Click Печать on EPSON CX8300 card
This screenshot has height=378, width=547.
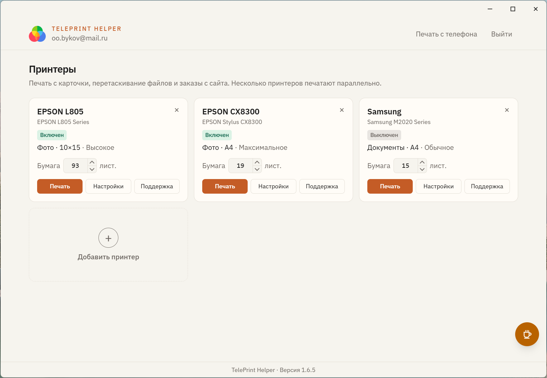(x=225, y=186)
